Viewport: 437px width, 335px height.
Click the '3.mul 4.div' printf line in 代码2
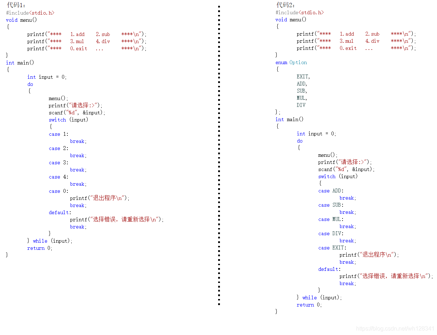pos(356,41)
